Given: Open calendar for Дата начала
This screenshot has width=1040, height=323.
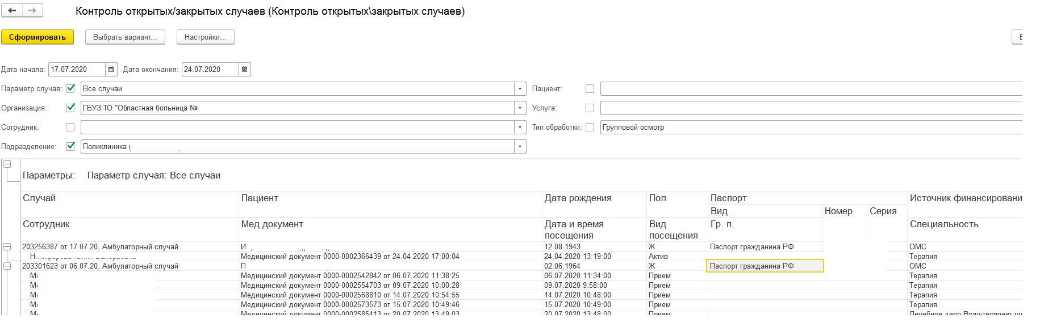Looking at the screenshot, I should coord(111,70).
